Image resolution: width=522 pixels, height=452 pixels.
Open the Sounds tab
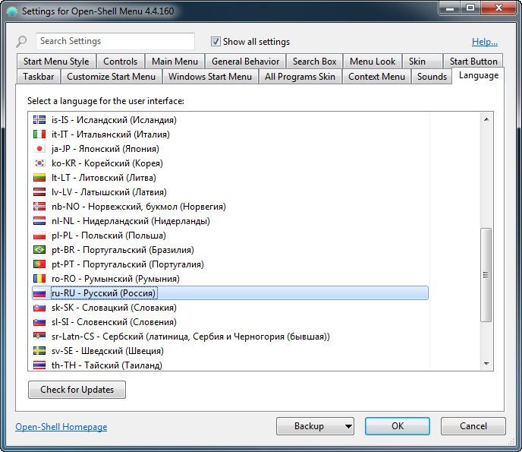tap(432, 76)
